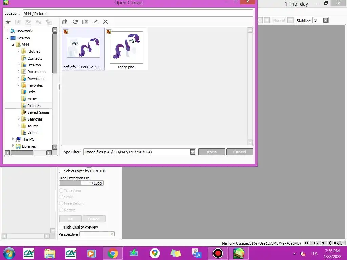Select the Free Deform radio button
The width and height of the screenshot is (347, 260).
(61, 203)
